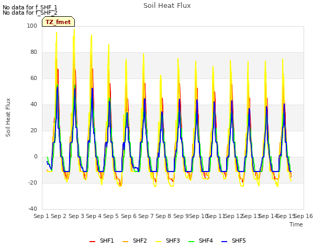The width and height of the screenshot is (335, 251).
Task: Click the -20 y-axis tick label
Action: pyautogui.click(x=32, y=182)
